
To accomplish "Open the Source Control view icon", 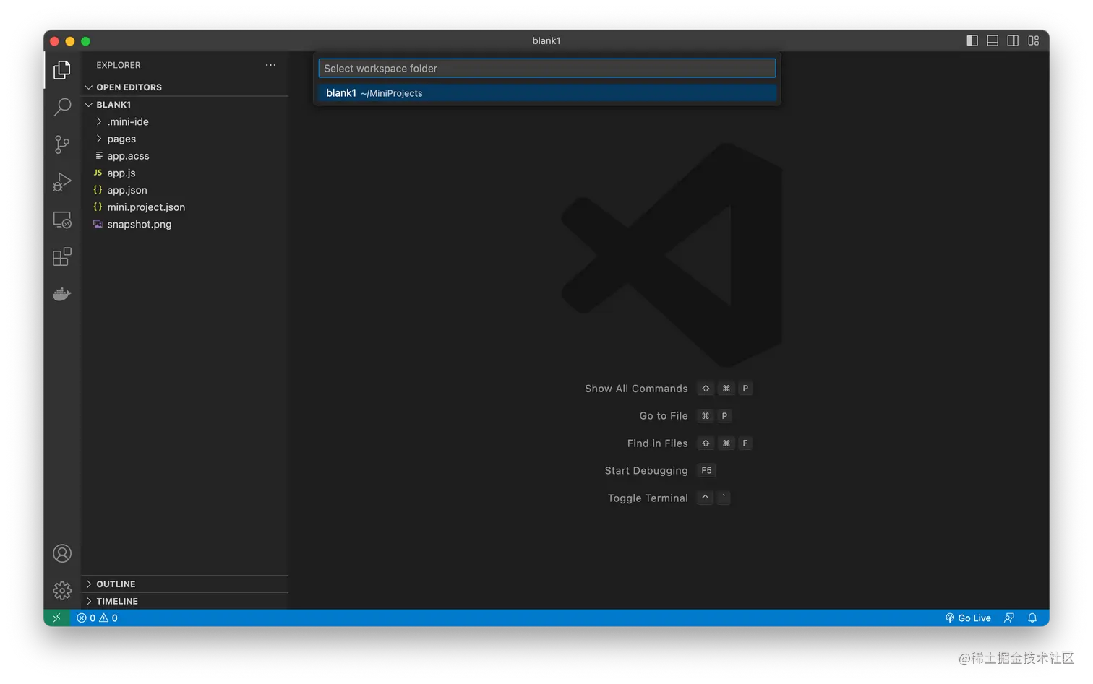I will coord(62,144).
